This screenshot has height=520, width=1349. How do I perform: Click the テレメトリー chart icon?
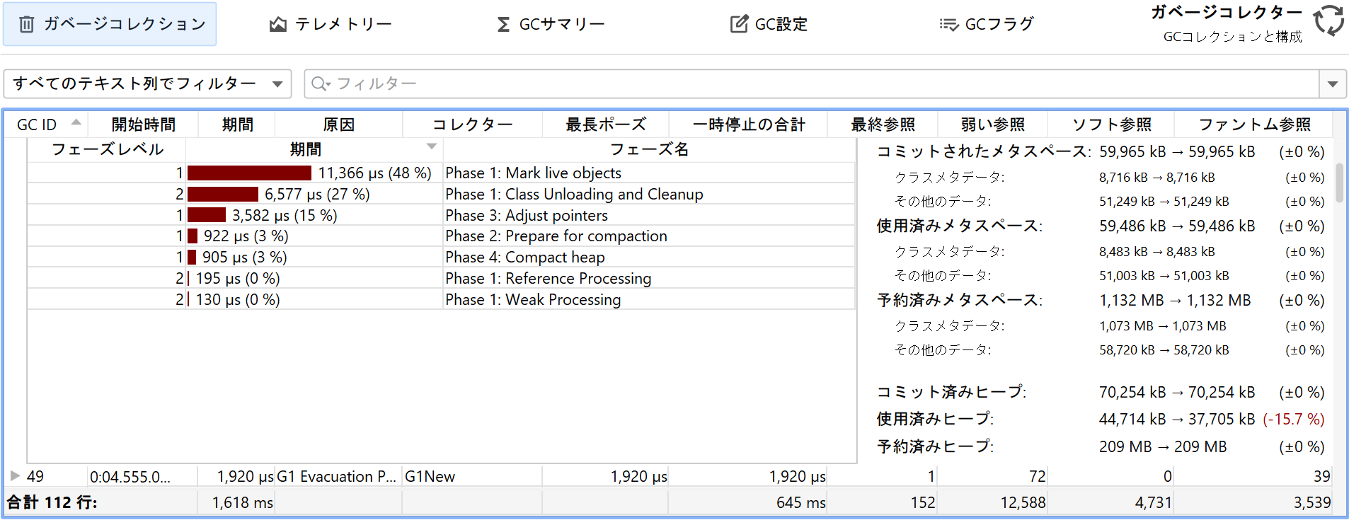point(278,25)
